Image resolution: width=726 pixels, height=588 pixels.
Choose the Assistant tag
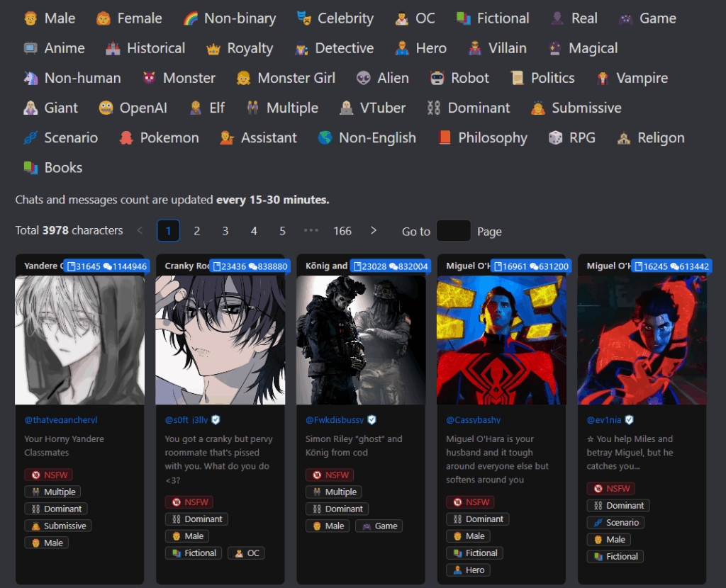coord(258,138)
